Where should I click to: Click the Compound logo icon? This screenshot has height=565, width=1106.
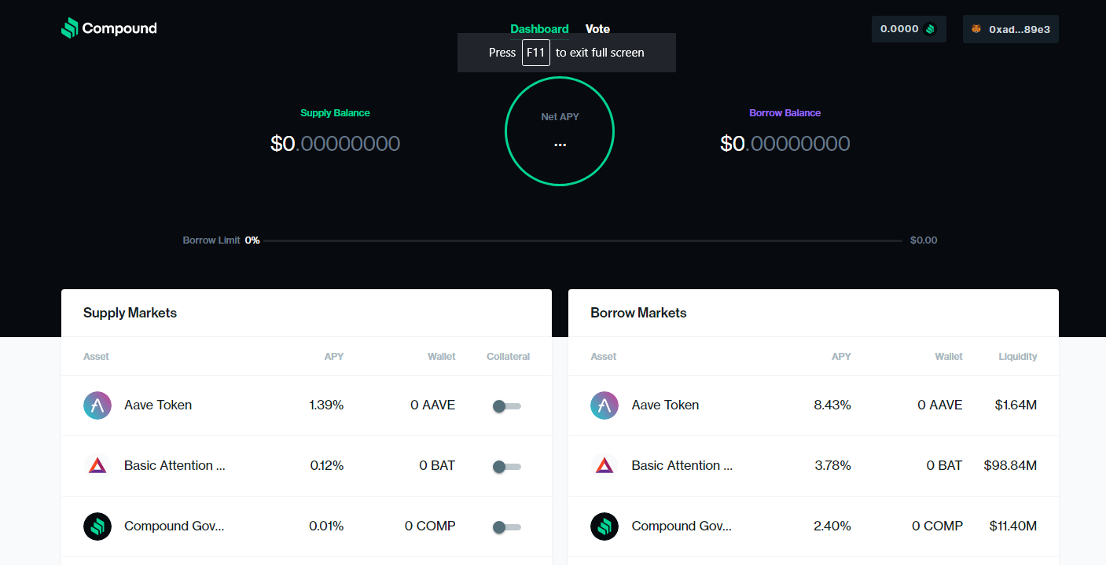[x=70, y=28]
